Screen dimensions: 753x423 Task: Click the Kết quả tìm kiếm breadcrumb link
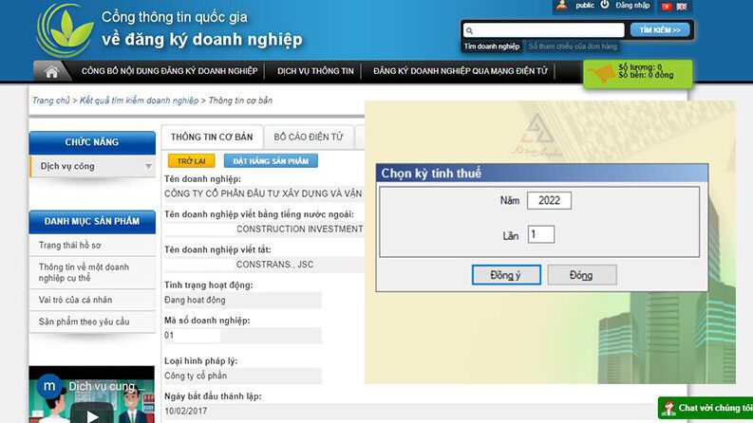coord(139,100)
